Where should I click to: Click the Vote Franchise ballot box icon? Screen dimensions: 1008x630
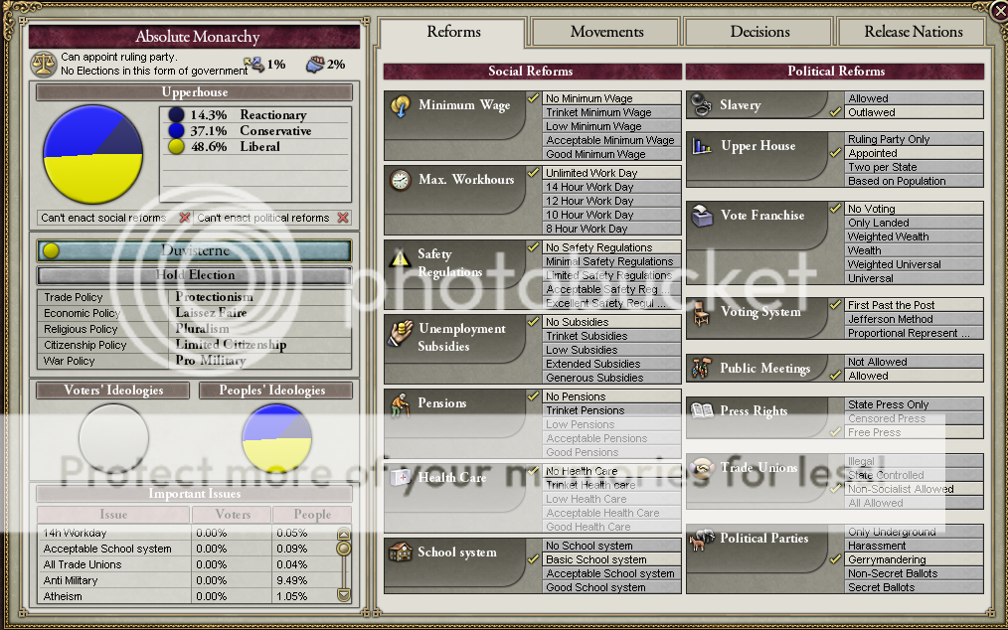702,216
